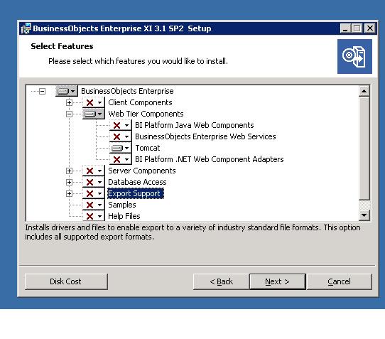Select BI Platform .NET Web Component Adapters label
Viewport: 385px width, 339px height.
click(x=210, y=159)
